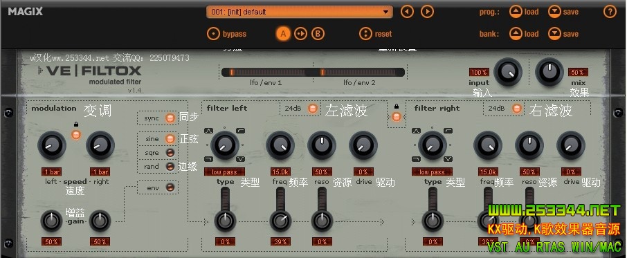The image size is (627, 258).
Task: Enable the sync LED in modulation
Action: pos(170,118)
